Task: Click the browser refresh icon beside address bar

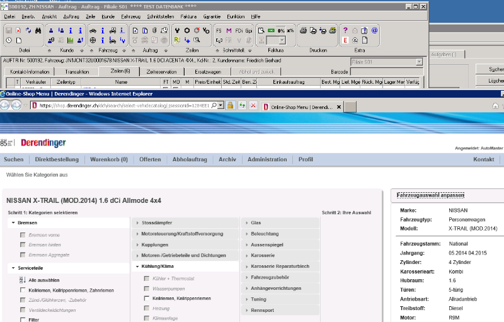Action: pos(242,105)
